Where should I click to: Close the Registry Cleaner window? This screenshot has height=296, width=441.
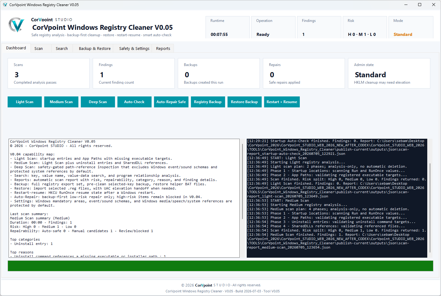click(434, 5)
